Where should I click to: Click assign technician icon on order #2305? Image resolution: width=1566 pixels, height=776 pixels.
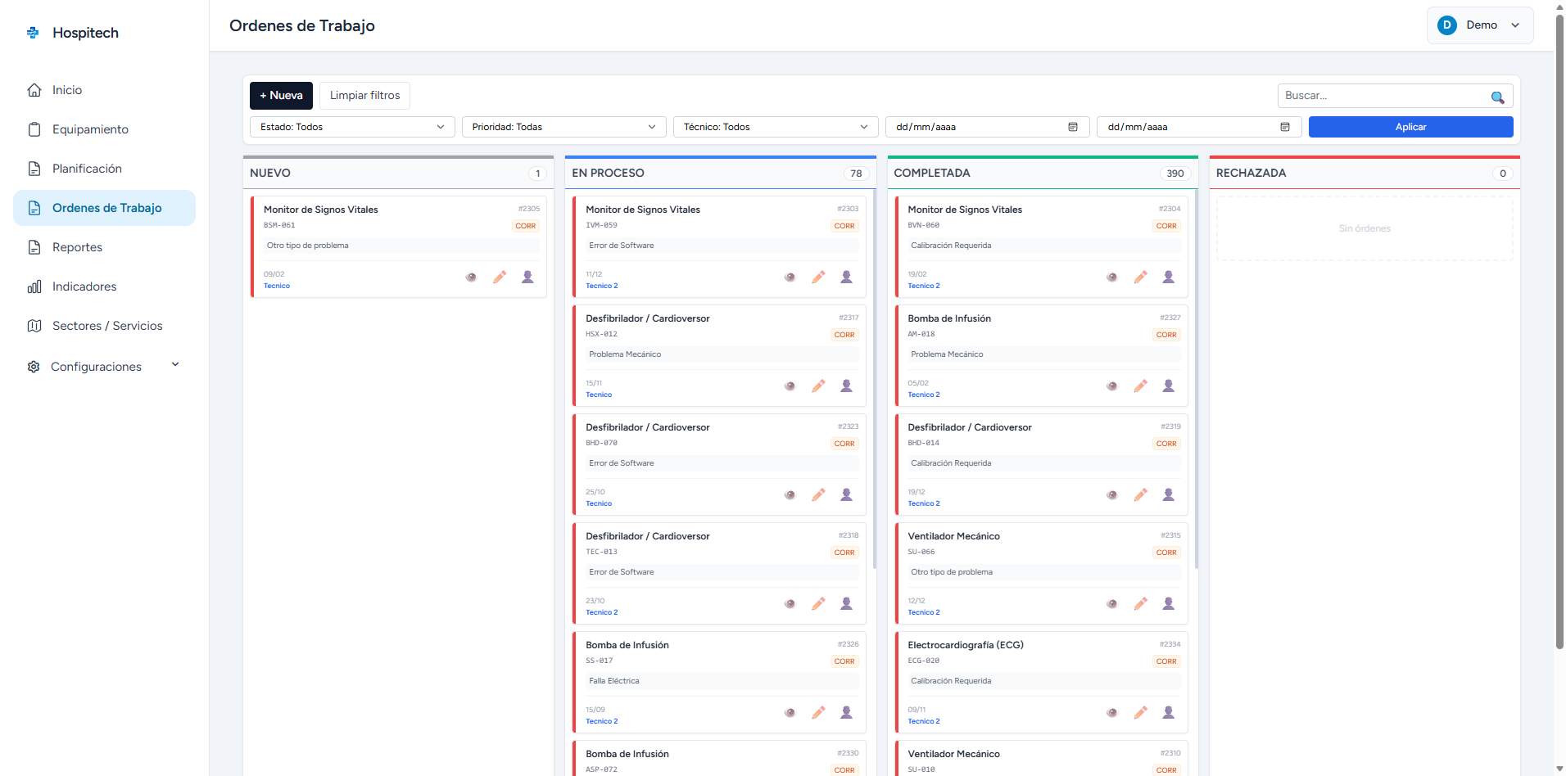527,277
